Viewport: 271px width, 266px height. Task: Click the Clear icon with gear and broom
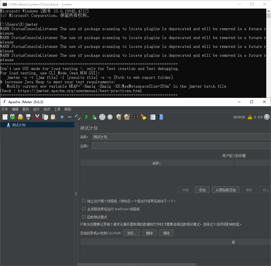[x=119, y=117]
